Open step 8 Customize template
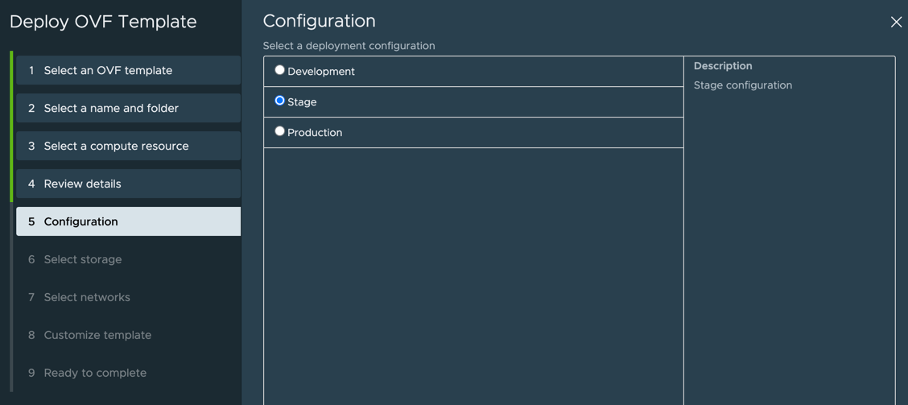Screen dimensions: 908x405 tap(128, 335)
